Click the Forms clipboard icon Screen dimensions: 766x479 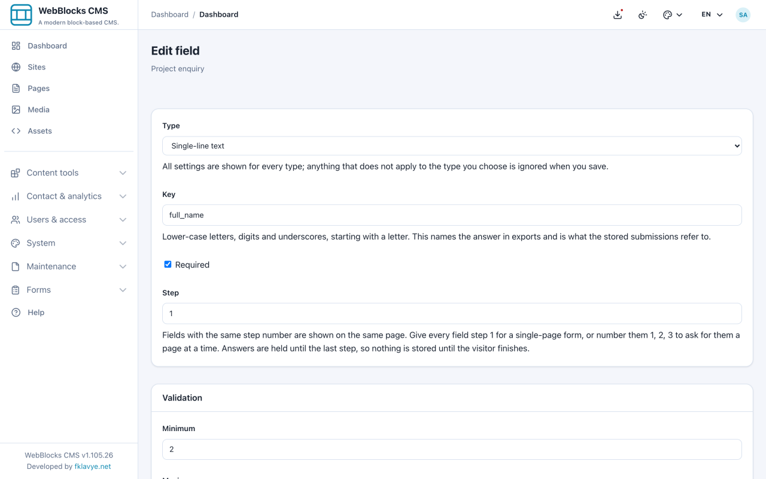point(16,290)
